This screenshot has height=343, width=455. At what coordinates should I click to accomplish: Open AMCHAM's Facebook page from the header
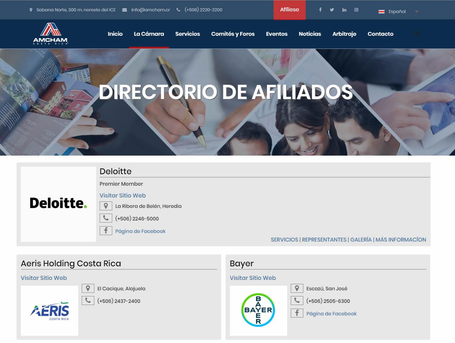point(320,10)
